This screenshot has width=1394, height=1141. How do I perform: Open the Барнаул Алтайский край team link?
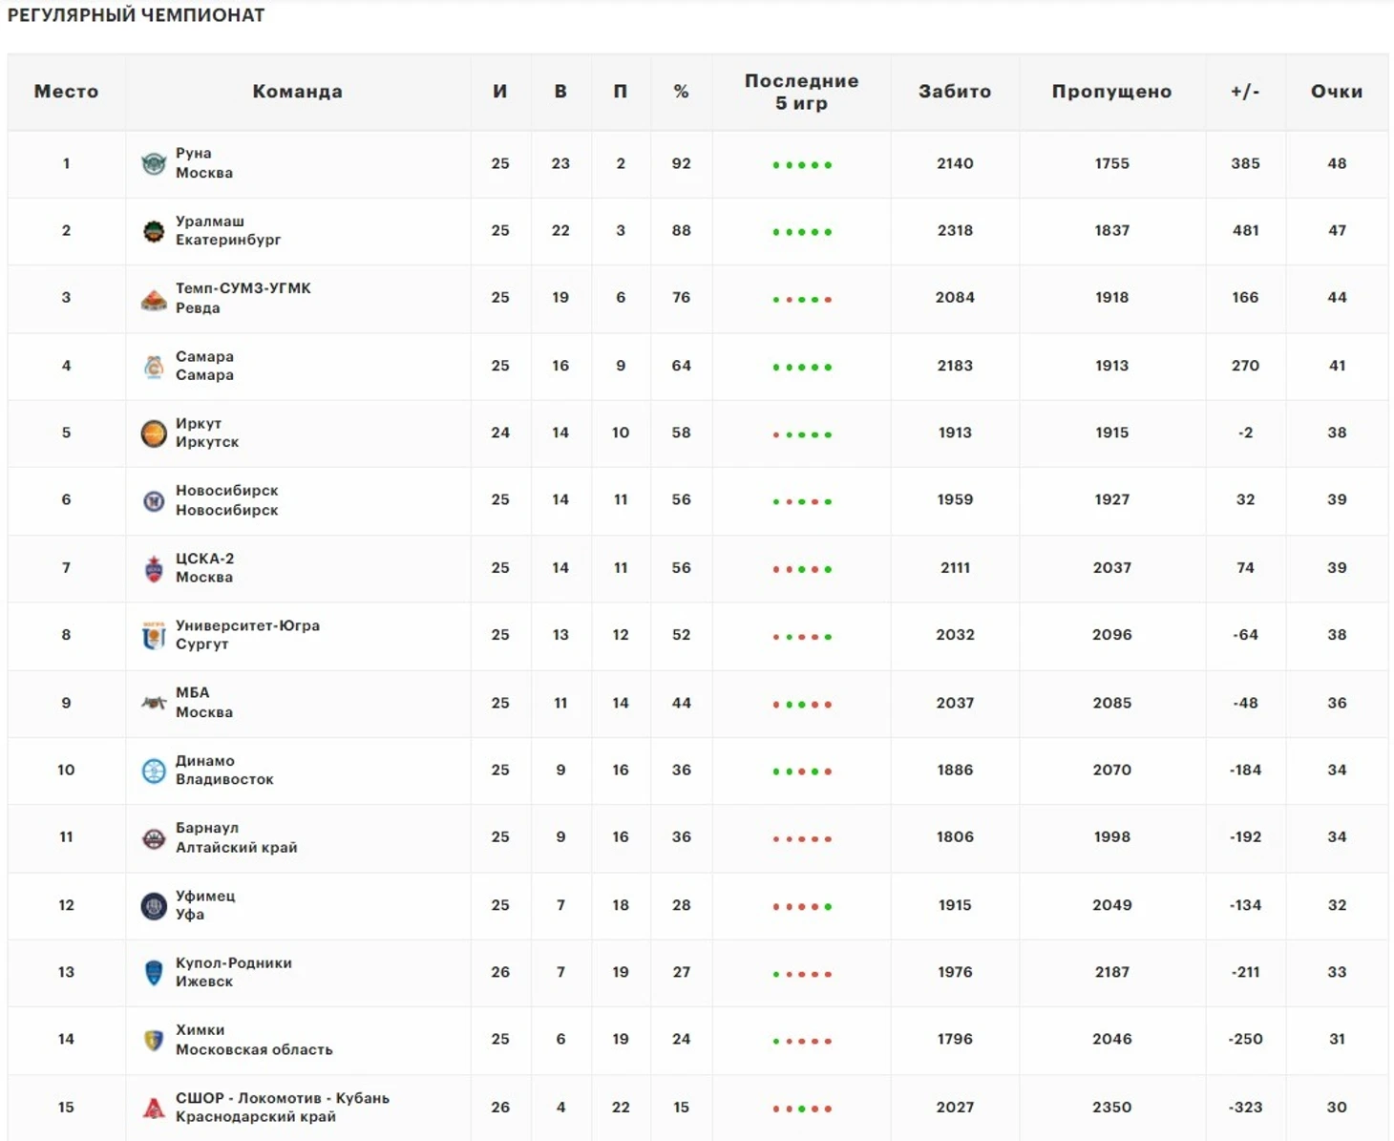point(237,837)
